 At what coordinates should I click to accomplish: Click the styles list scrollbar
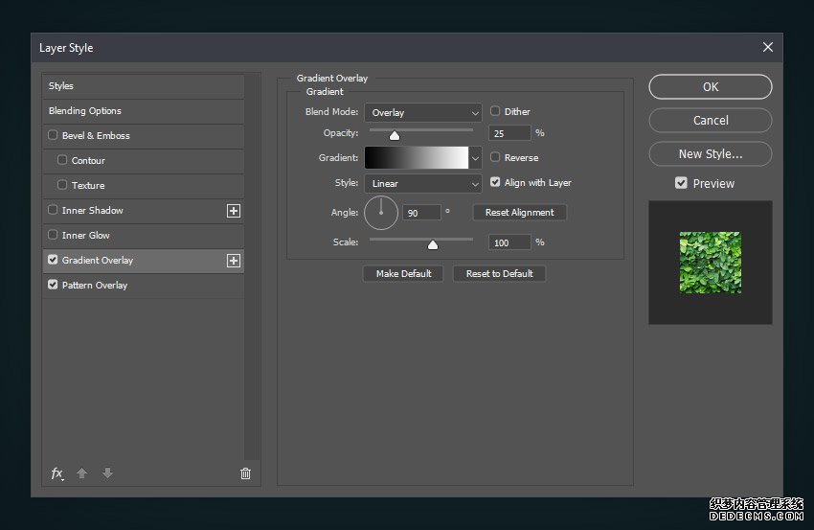tap(252, 267)
